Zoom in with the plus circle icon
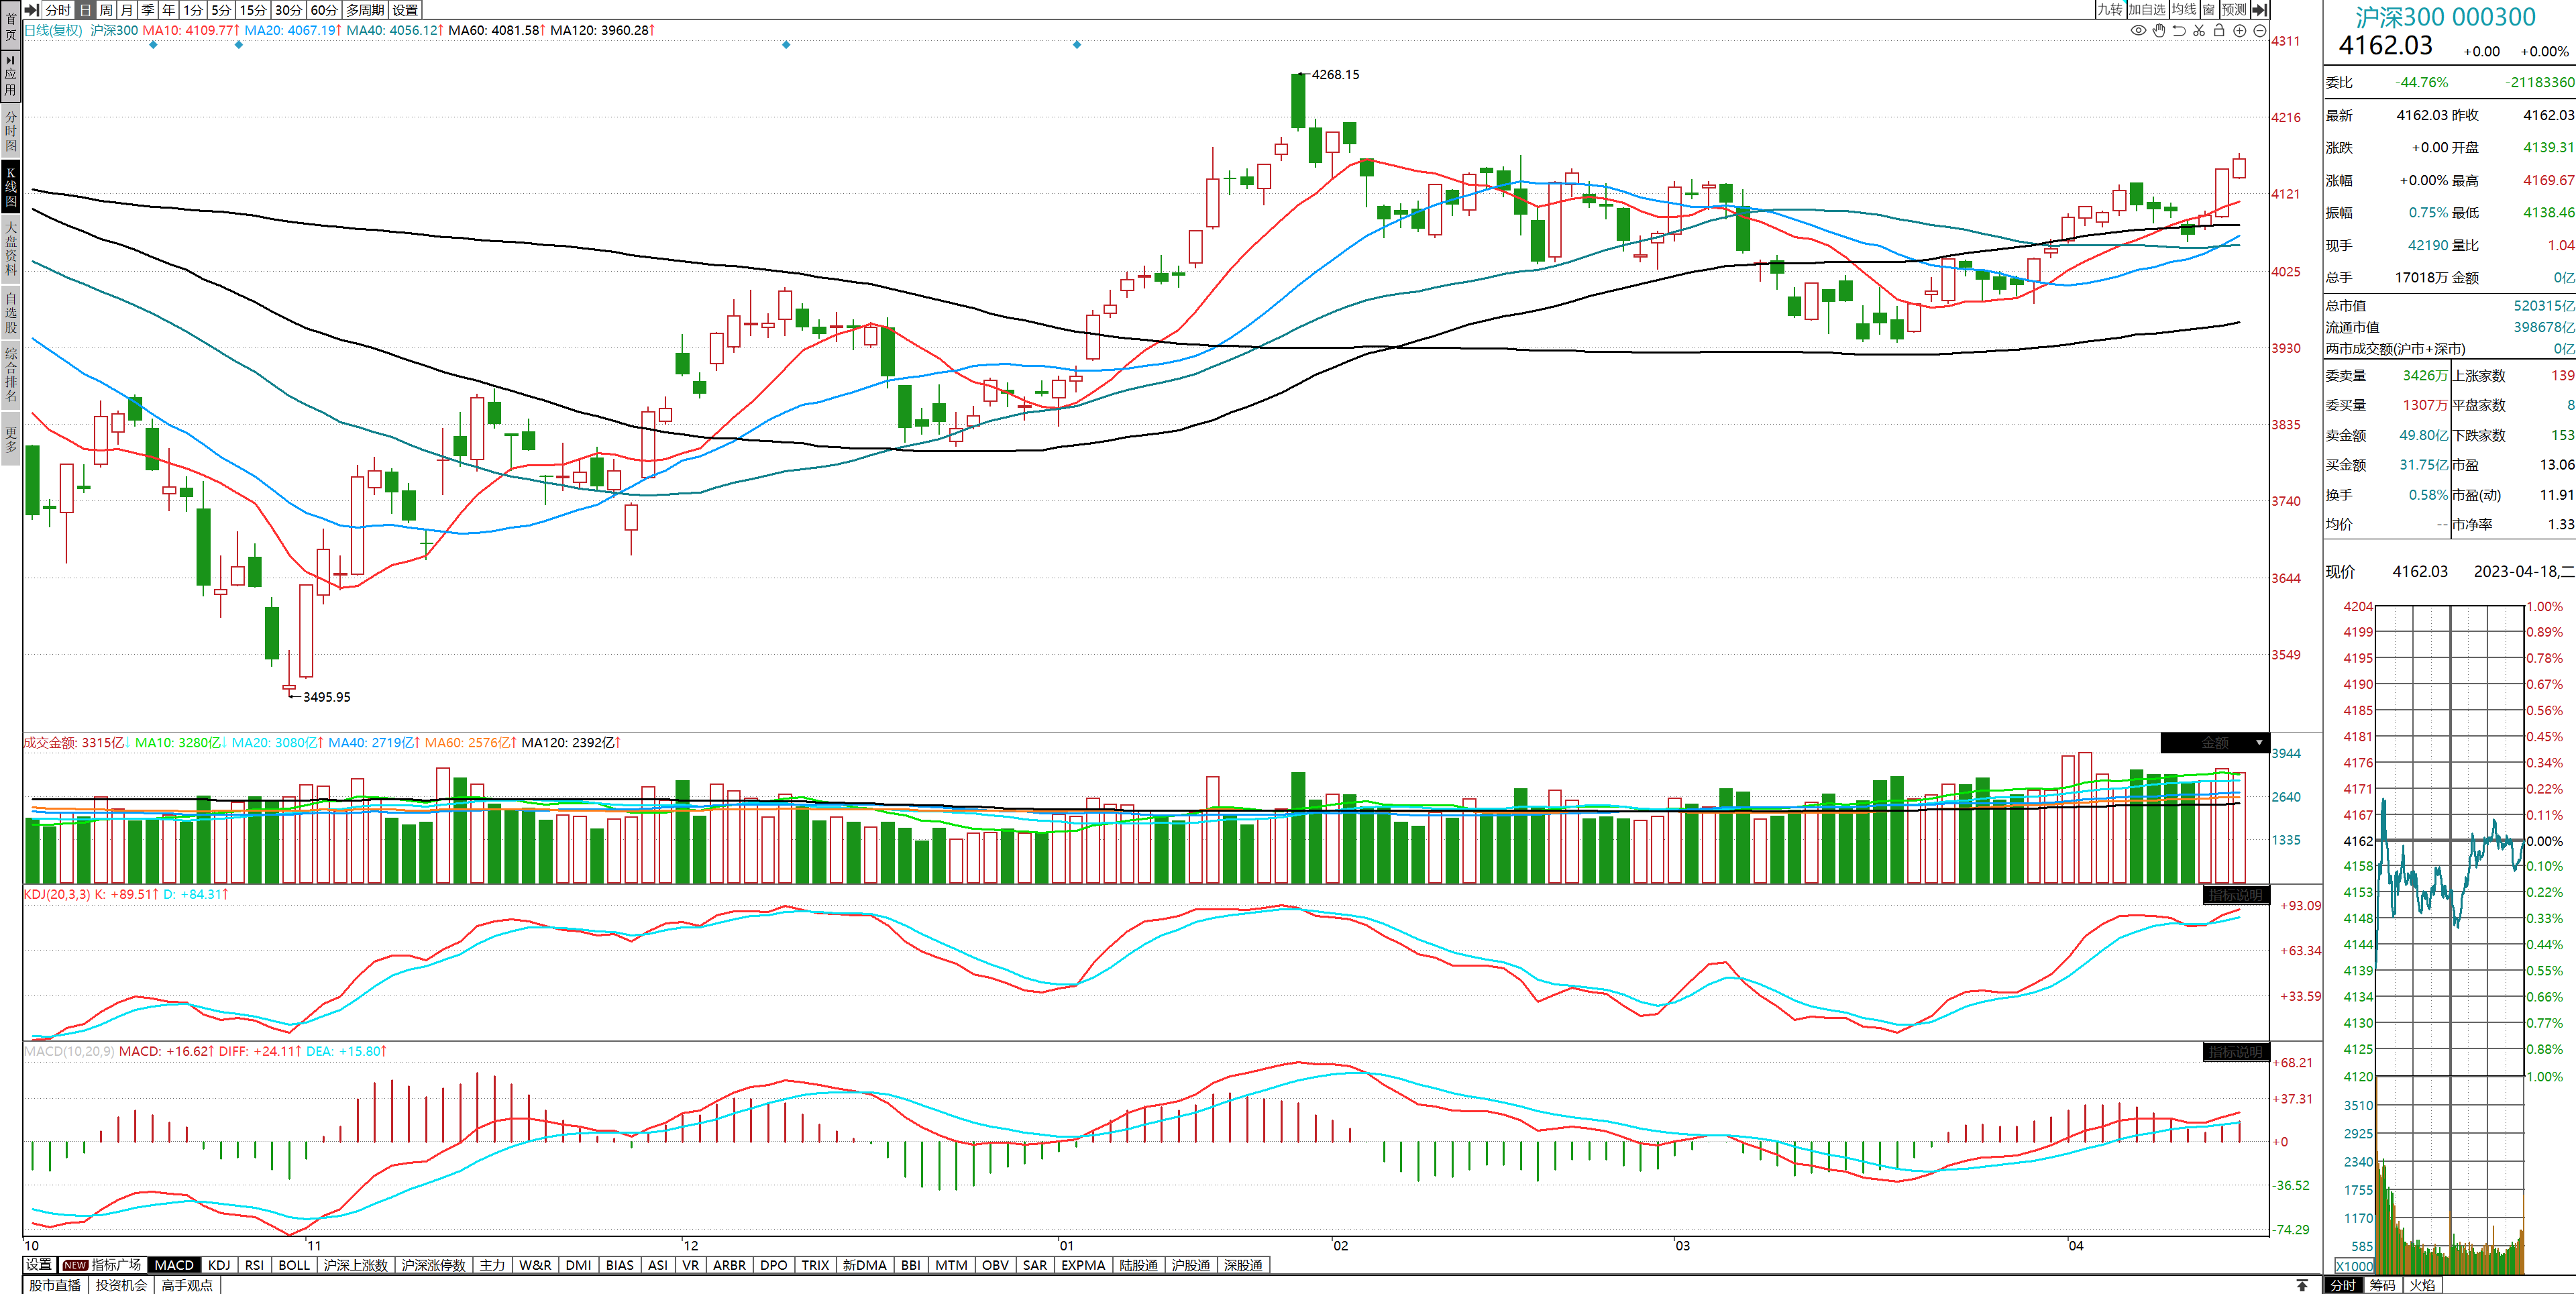This screenshot has height=1294, width=2576. (2240, 30)
